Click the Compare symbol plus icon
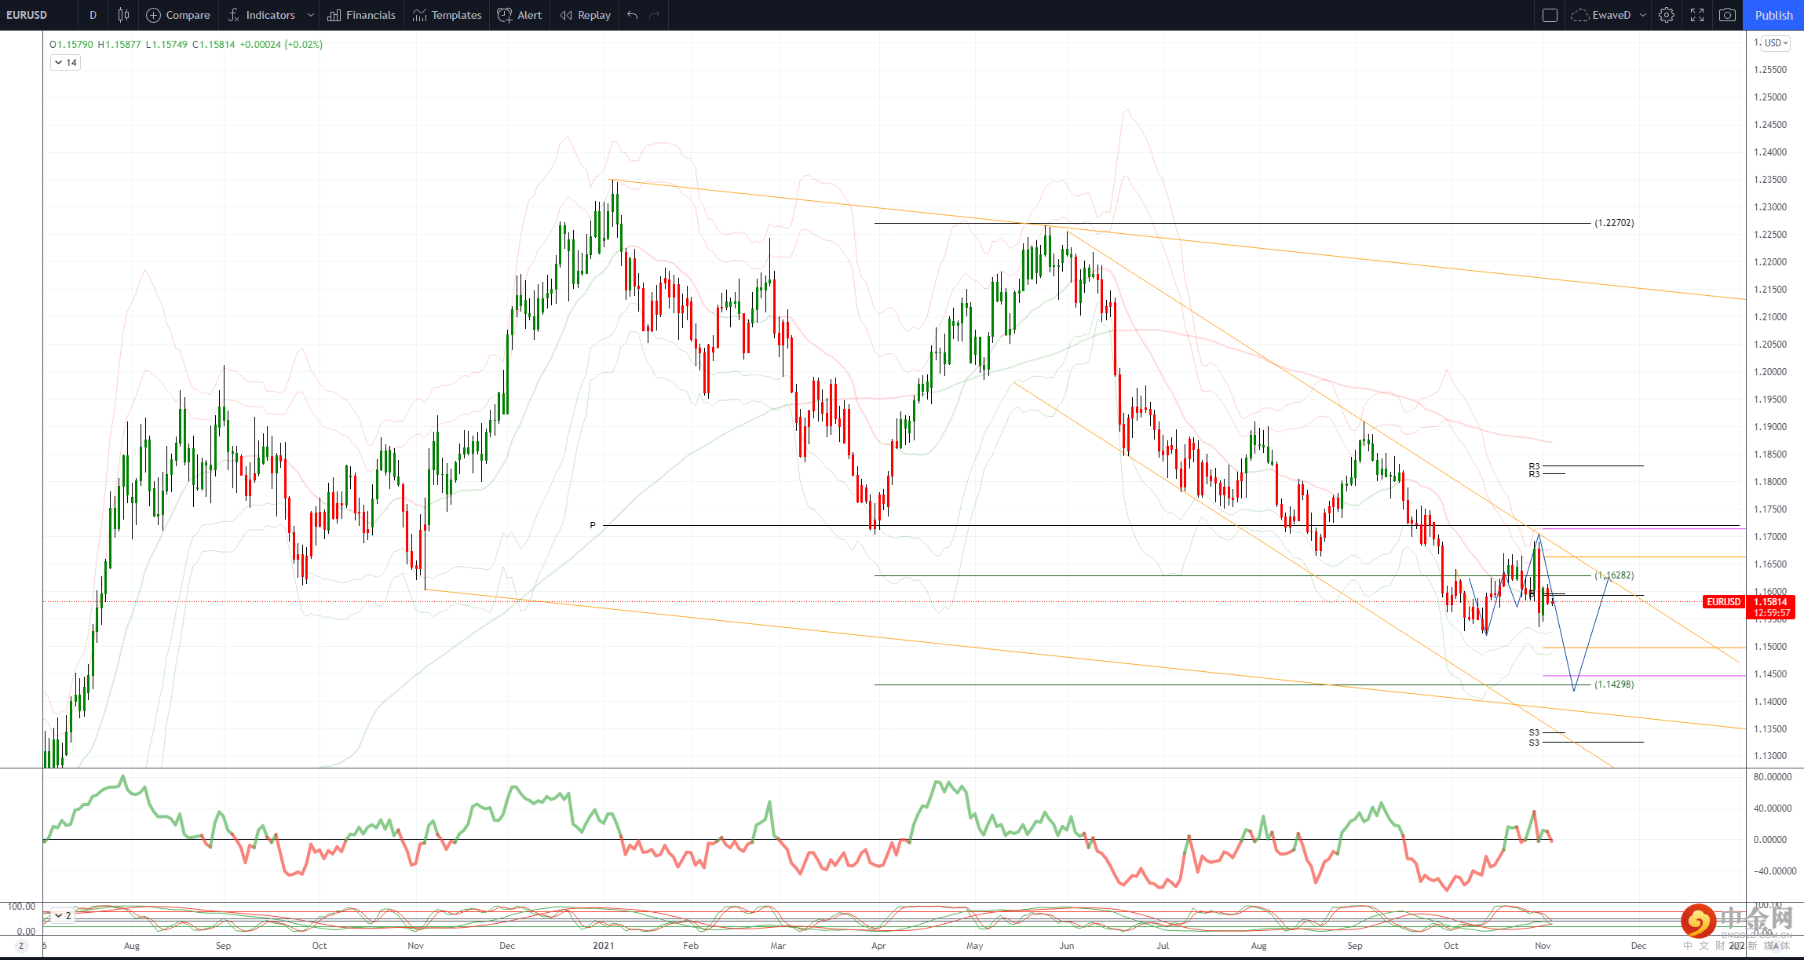Viewport: 1804px width, 960px height. [154, 15]
